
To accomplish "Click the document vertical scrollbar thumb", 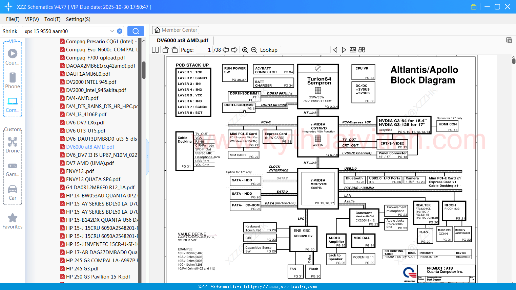I will (514, 61).
